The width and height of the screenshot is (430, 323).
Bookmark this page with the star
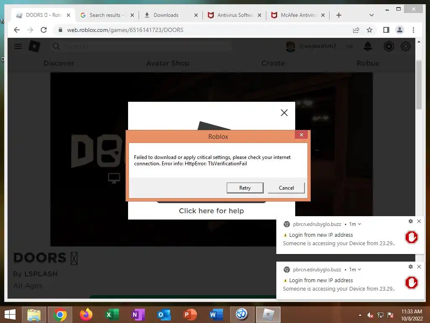(370, 30)
